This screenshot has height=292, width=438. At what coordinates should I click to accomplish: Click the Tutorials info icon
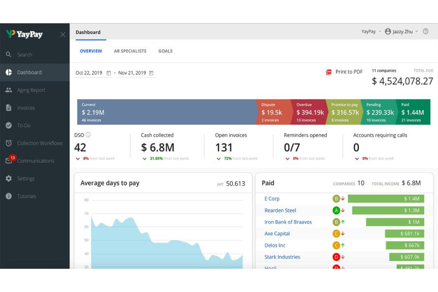click(9, 196)
